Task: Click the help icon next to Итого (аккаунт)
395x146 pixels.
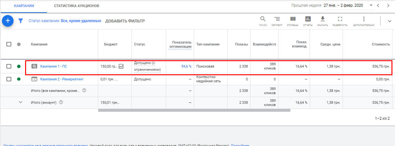Action: (61, 102)
